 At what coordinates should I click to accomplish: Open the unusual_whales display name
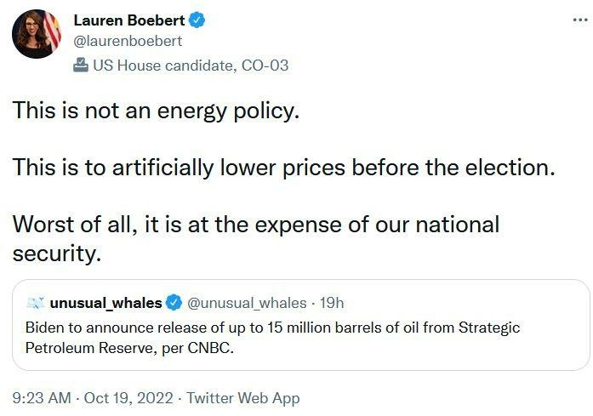coord(105,303)
